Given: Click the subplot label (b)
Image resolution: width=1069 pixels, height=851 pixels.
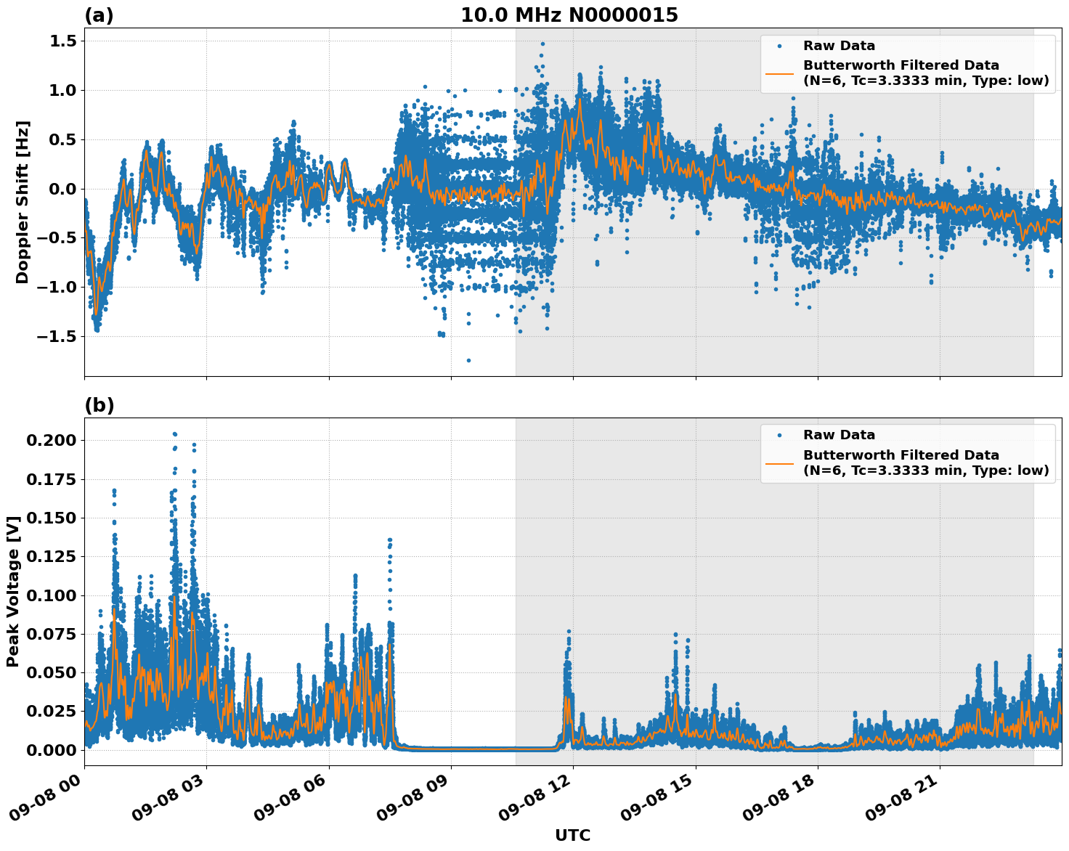Looking at the screenshot, I should point(99,404).
